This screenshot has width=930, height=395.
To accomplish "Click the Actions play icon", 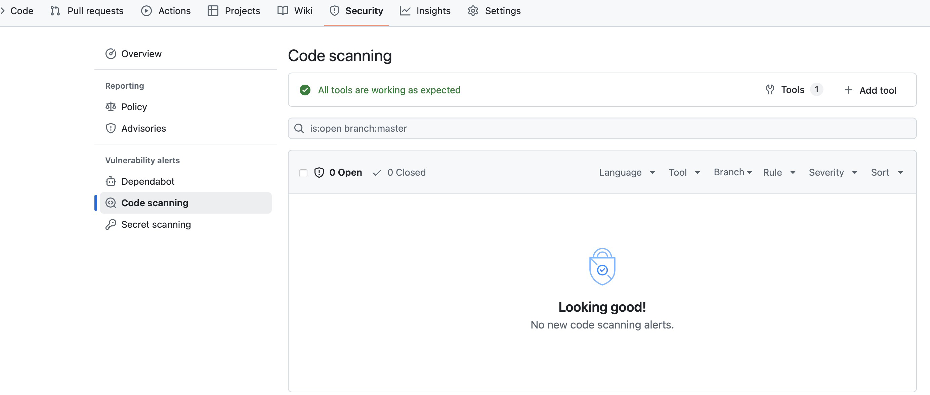I will click(x=146, y=11).
